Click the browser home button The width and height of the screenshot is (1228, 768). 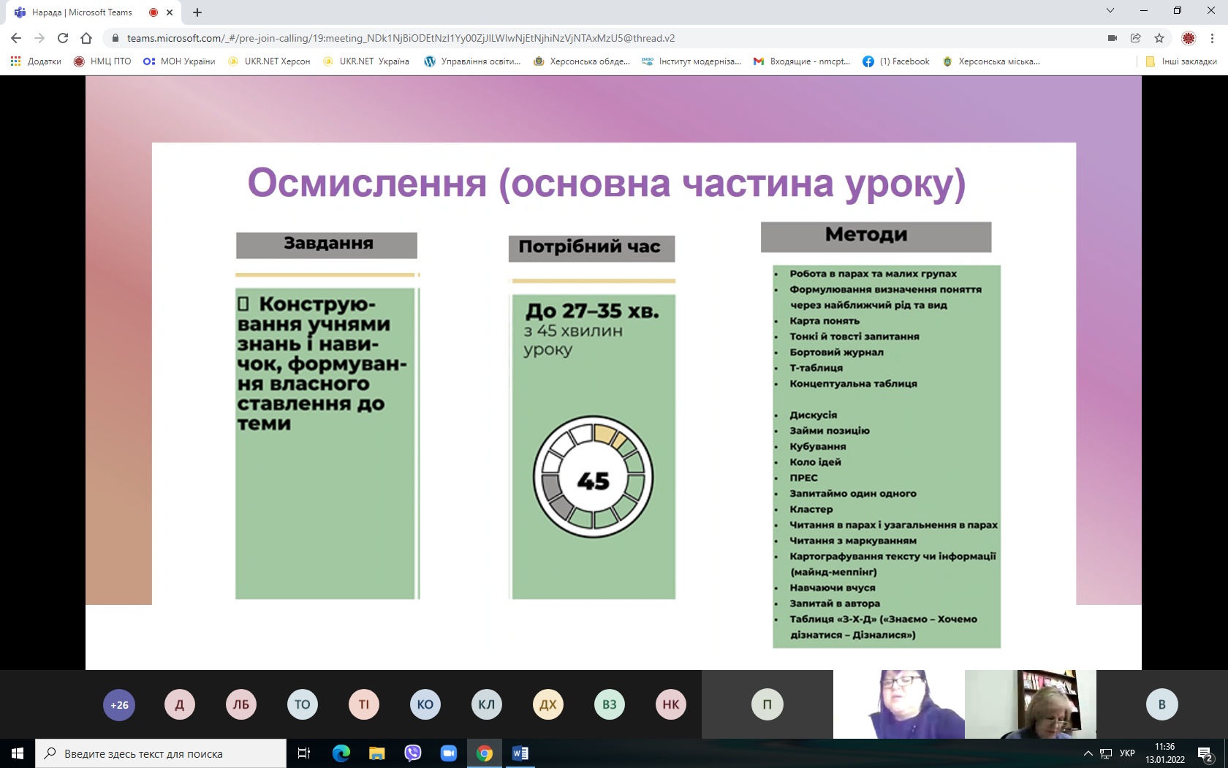coord(86,38)
